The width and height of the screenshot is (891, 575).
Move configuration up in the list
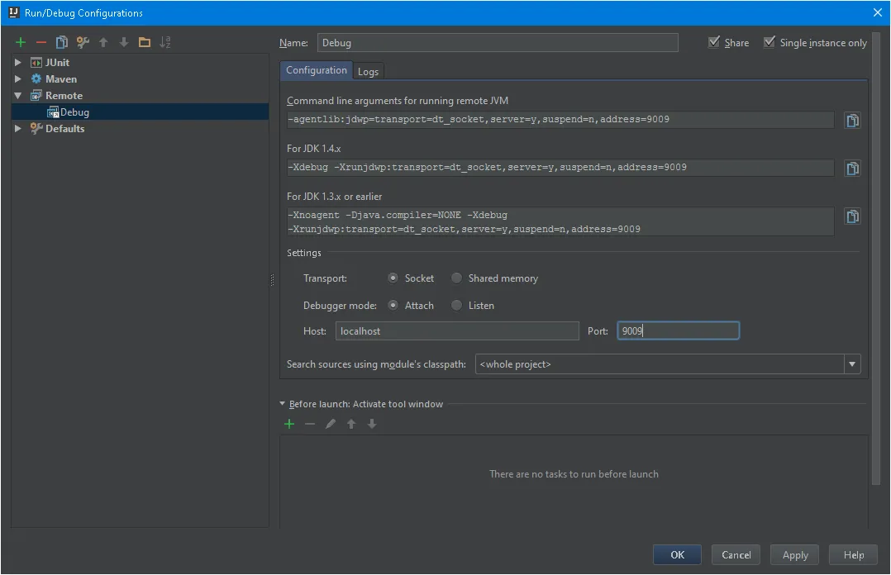(x=102, y=42)
